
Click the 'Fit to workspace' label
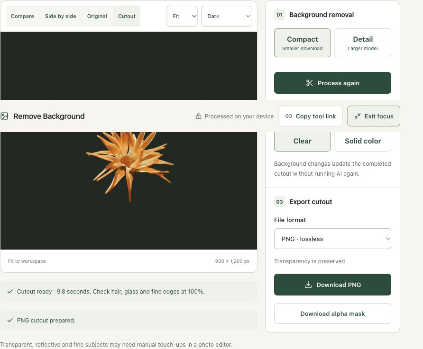point(27,261)
